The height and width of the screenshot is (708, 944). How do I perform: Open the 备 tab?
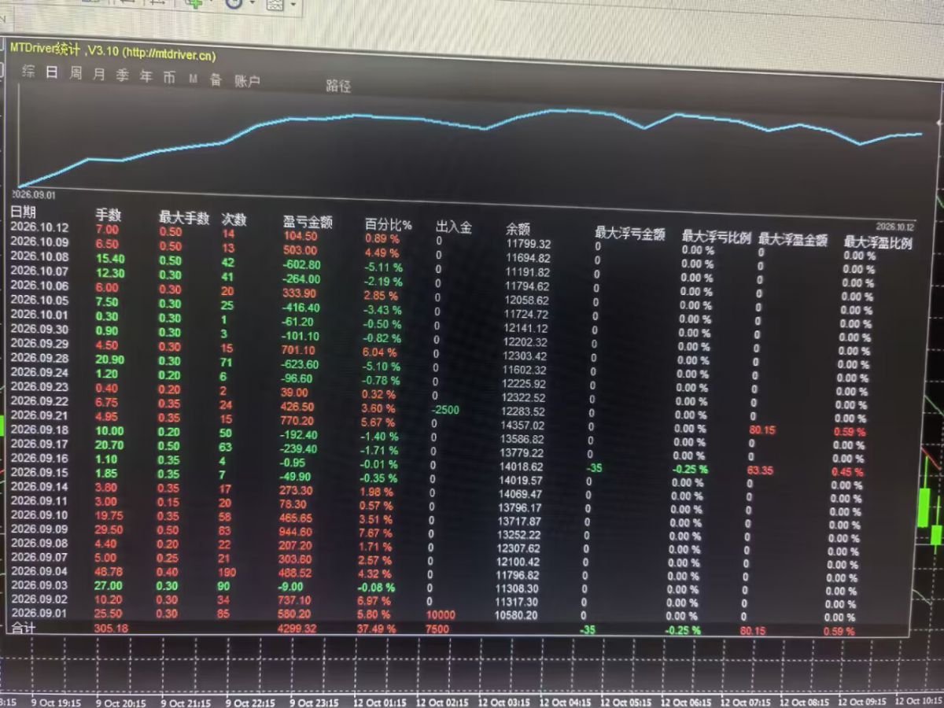[x=216, y=79]
